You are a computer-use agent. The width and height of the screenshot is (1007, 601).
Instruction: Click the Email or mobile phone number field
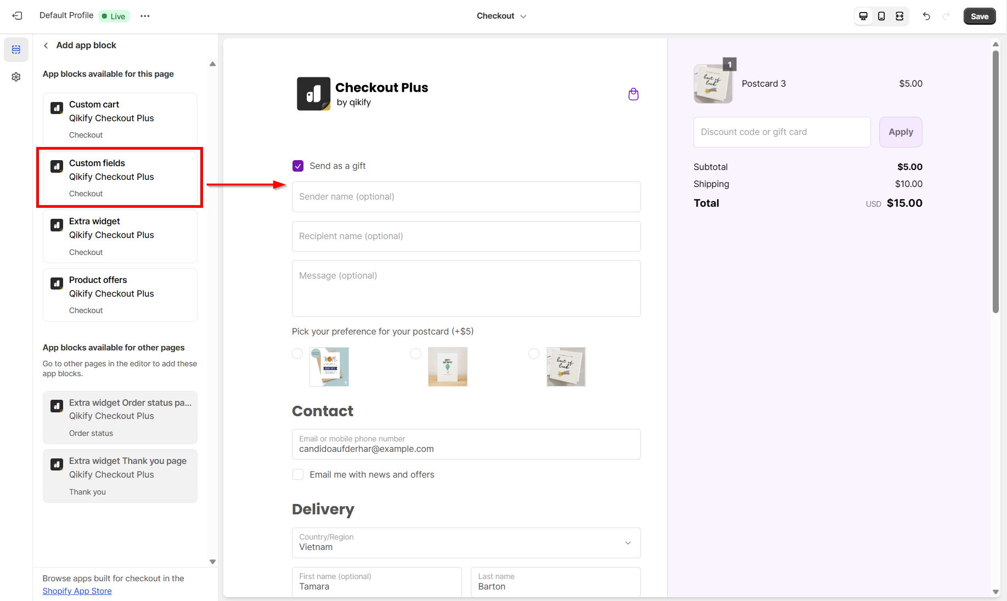[466, 444]
